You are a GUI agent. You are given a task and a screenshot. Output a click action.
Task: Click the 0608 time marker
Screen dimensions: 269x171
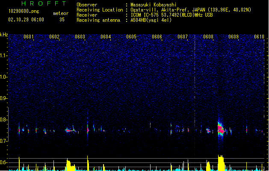click(x=208, y=37)
